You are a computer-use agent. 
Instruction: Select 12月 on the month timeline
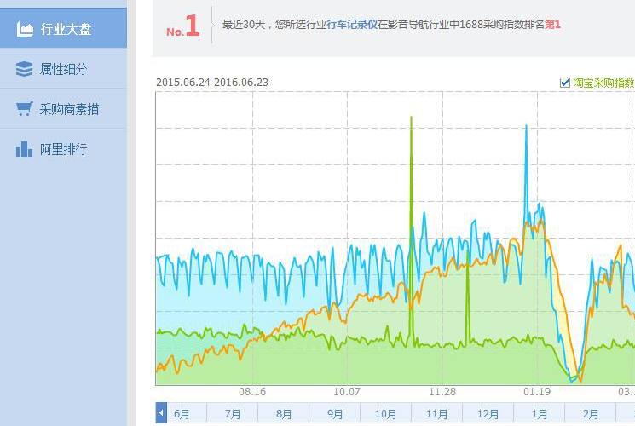(488, 414)
